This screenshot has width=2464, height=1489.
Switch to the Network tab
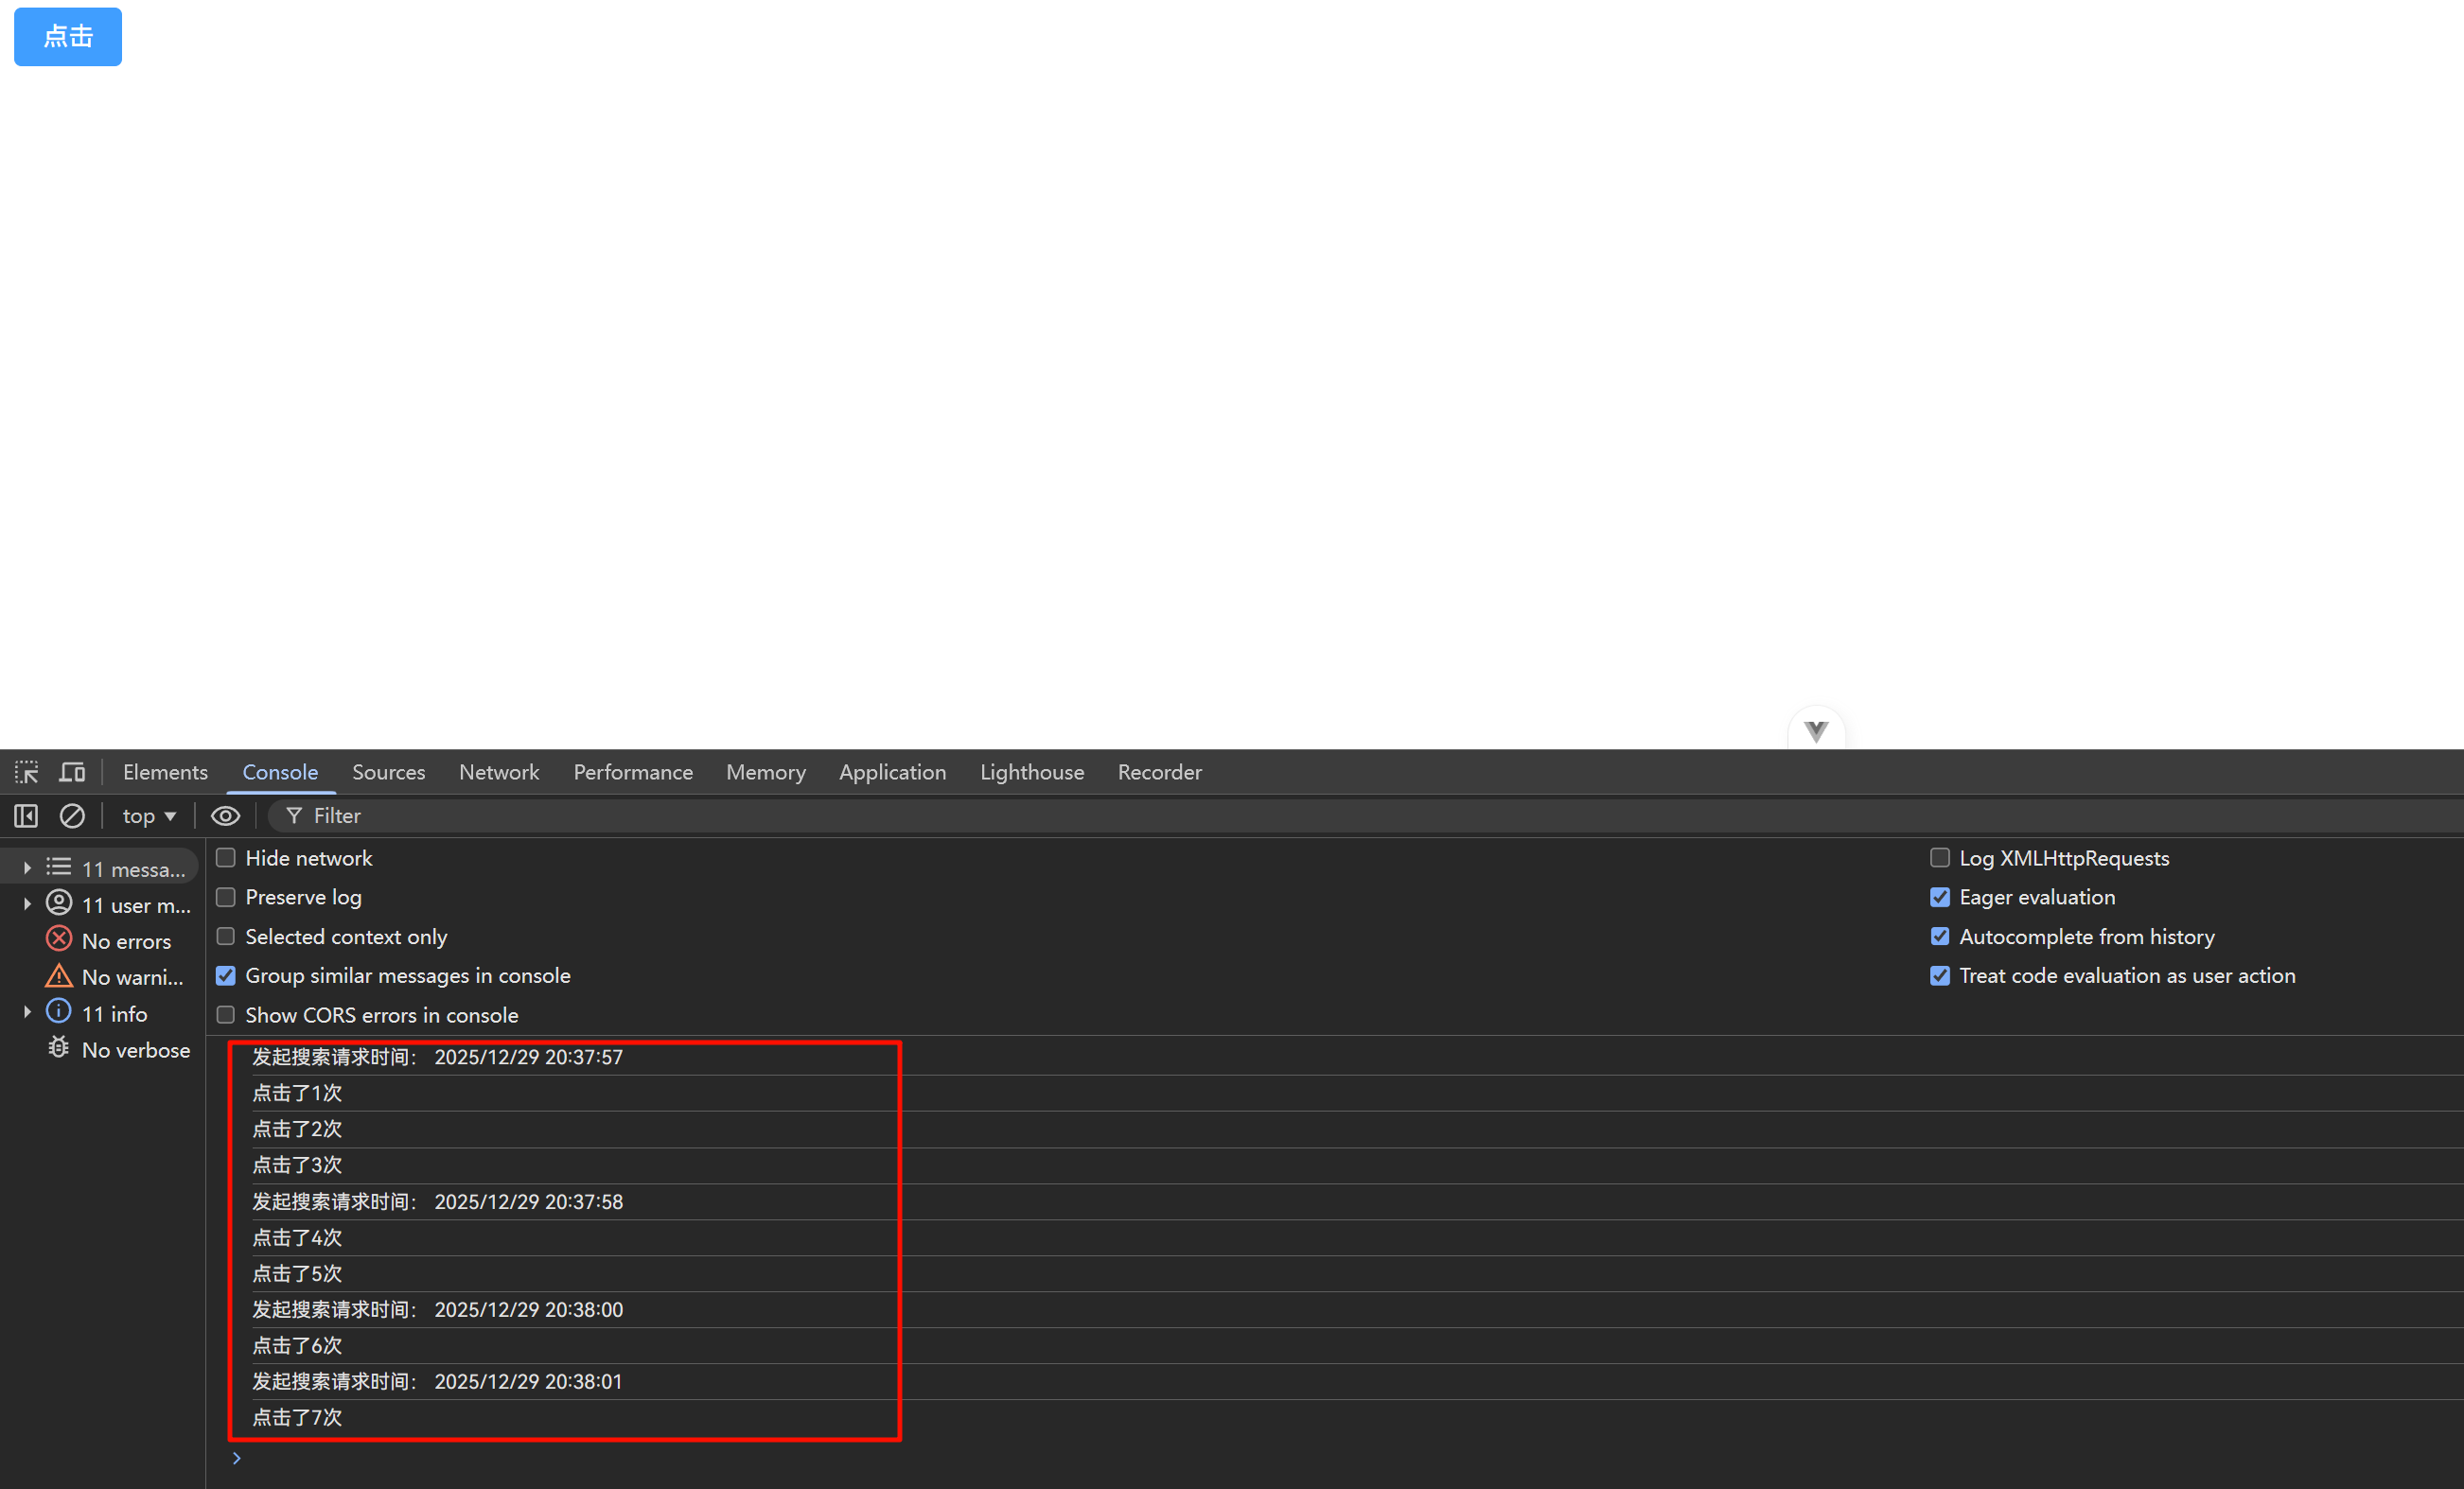498,772
